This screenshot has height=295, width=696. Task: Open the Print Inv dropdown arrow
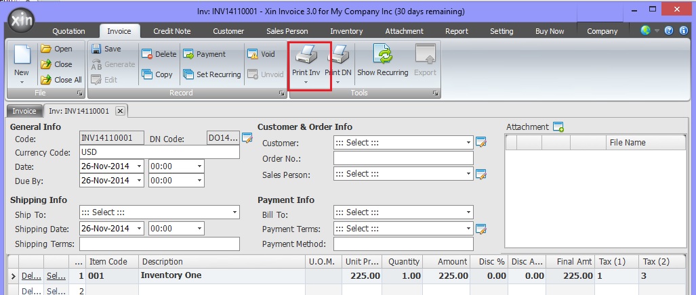pyautogui.click(x=306, y=83)
